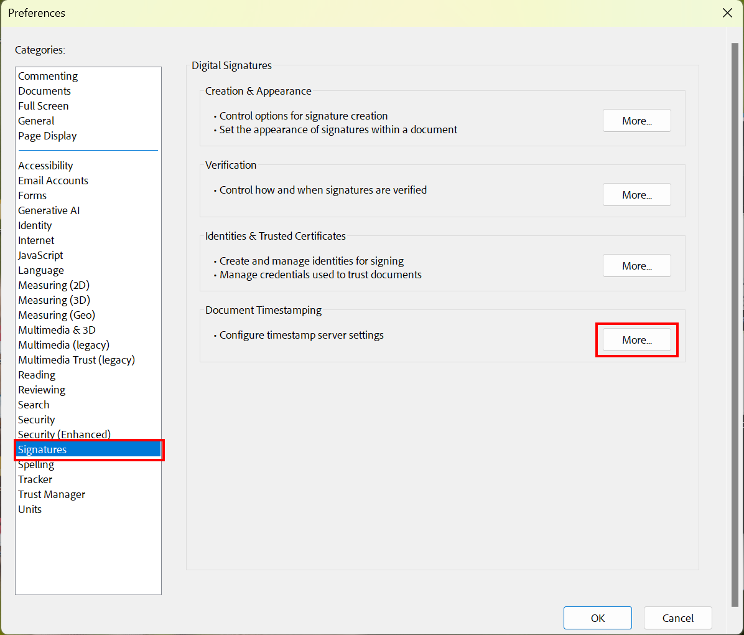Open the Multimedia Trust (legacy) category

(x=76, y=360)
